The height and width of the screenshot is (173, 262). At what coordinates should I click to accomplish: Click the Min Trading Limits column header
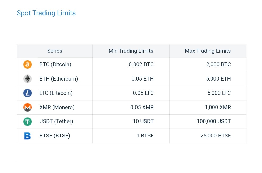pyautogui.click(x=131, y=51)
